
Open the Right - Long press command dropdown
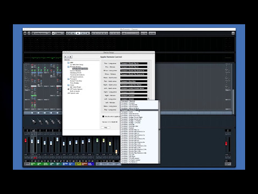(134, 92)
